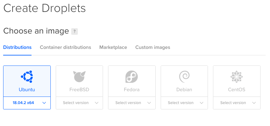Screen dimensions: 270x126
Task: Open the Marketplace tab
Action: (x=113, y=47)
